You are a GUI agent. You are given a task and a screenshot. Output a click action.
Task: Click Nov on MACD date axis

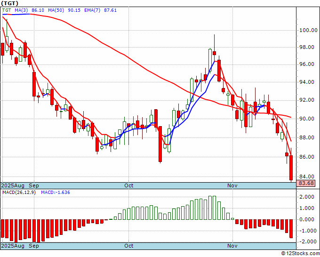point(232,246)
